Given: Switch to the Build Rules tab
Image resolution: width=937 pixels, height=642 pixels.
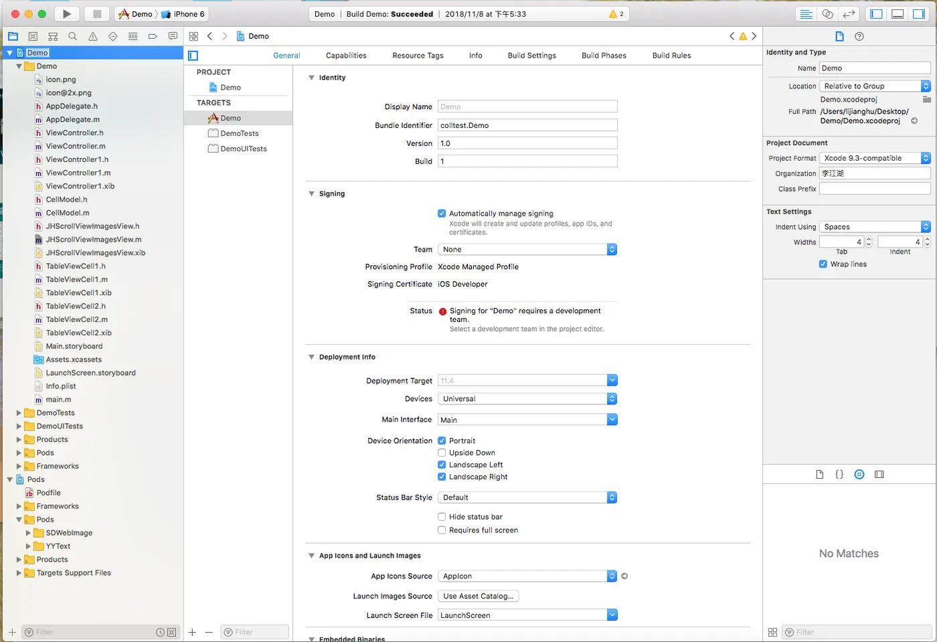Looking at the screenshot, I should click(671, 56).
